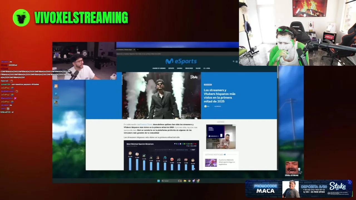This screenshot has height=200, width=356.
Task: Close the browser tab with the X
Action: pyautogui.click(x=134, y=49)
